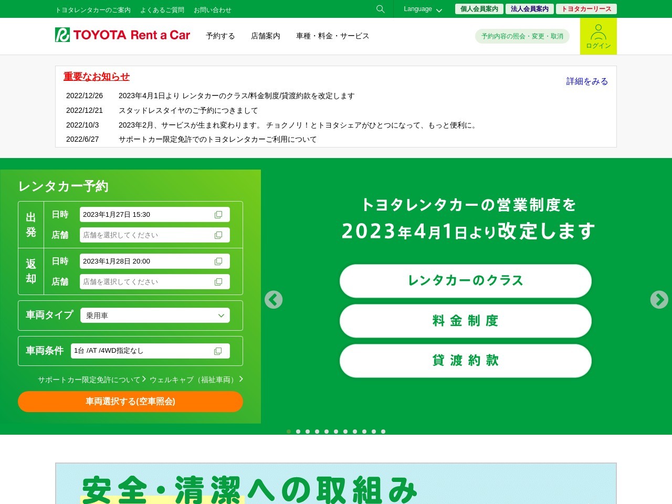Open スタッドレスタイヤのご予約につきまして notice

pos(188,110)
